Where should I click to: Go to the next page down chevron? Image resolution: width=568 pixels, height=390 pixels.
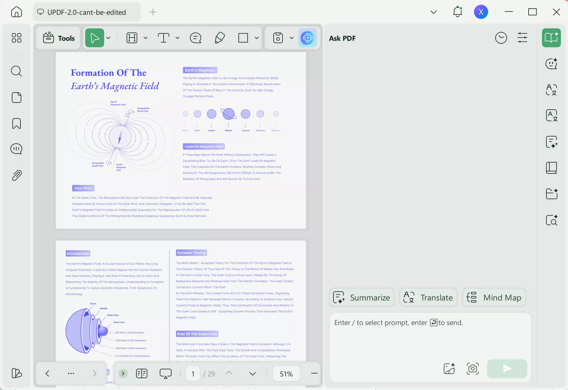coord(252,374)
